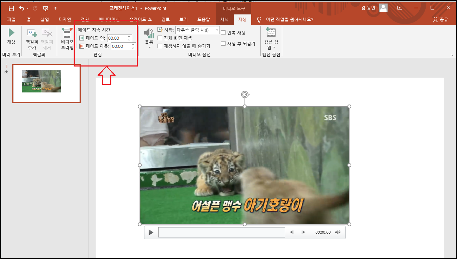
Task: Click the 시작 lightning icon
Action: pos(160,30)
